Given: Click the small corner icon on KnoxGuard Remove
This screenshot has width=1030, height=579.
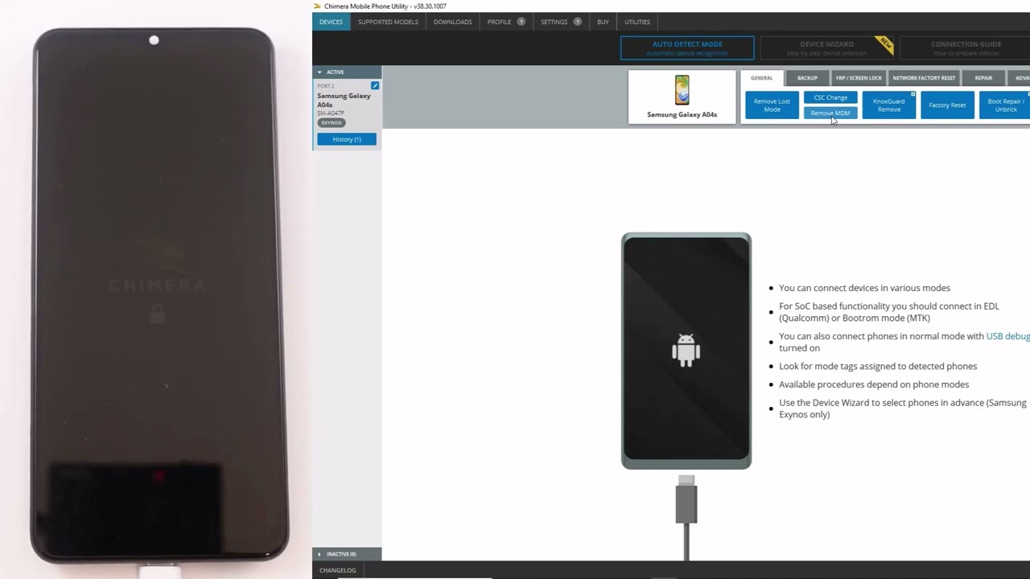Looking at the screenshot, I should point(913,94).
